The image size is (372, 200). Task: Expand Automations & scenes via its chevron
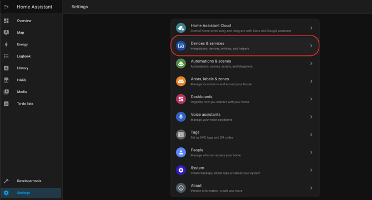click(311, 63)
